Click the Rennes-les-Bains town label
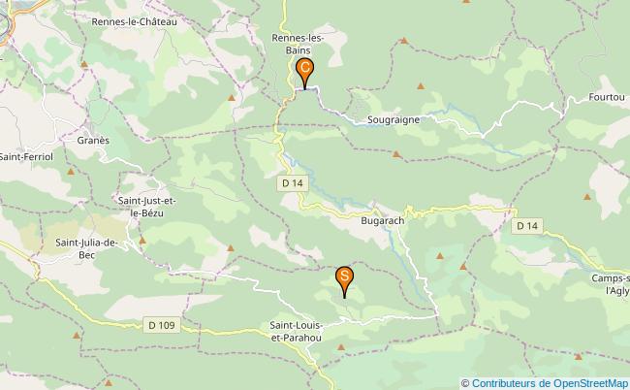 point(298,45)
